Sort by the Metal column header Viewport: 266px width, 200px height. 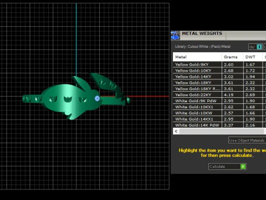(x=197, y=57)
